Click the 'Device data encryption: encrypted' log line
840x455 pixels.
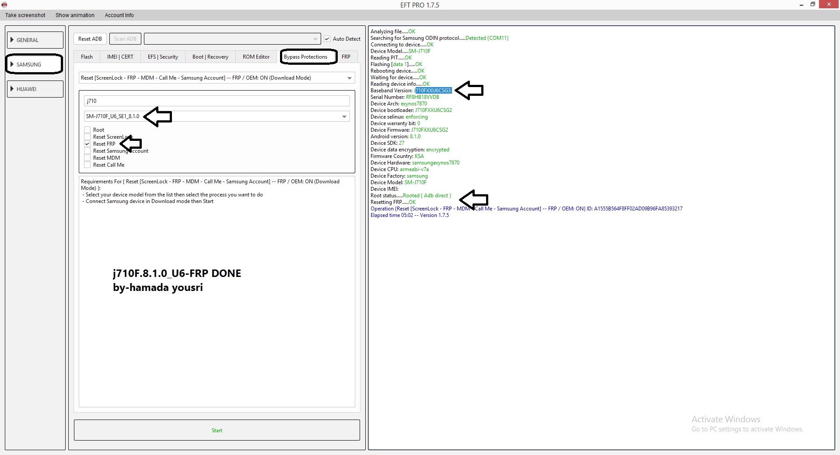[410, 150]
